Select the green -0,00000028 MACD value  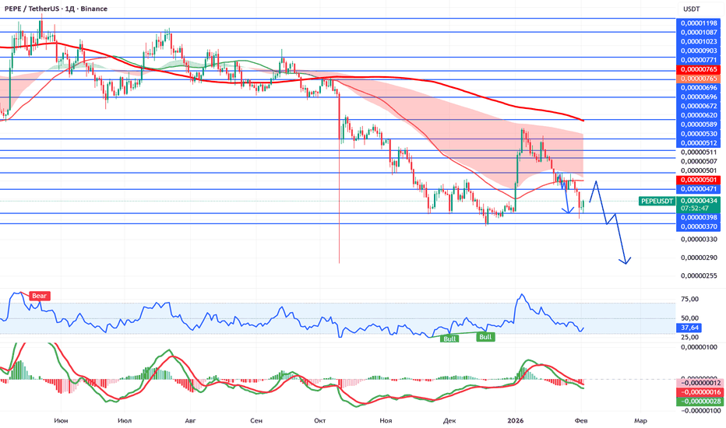[x=698, y=402]
